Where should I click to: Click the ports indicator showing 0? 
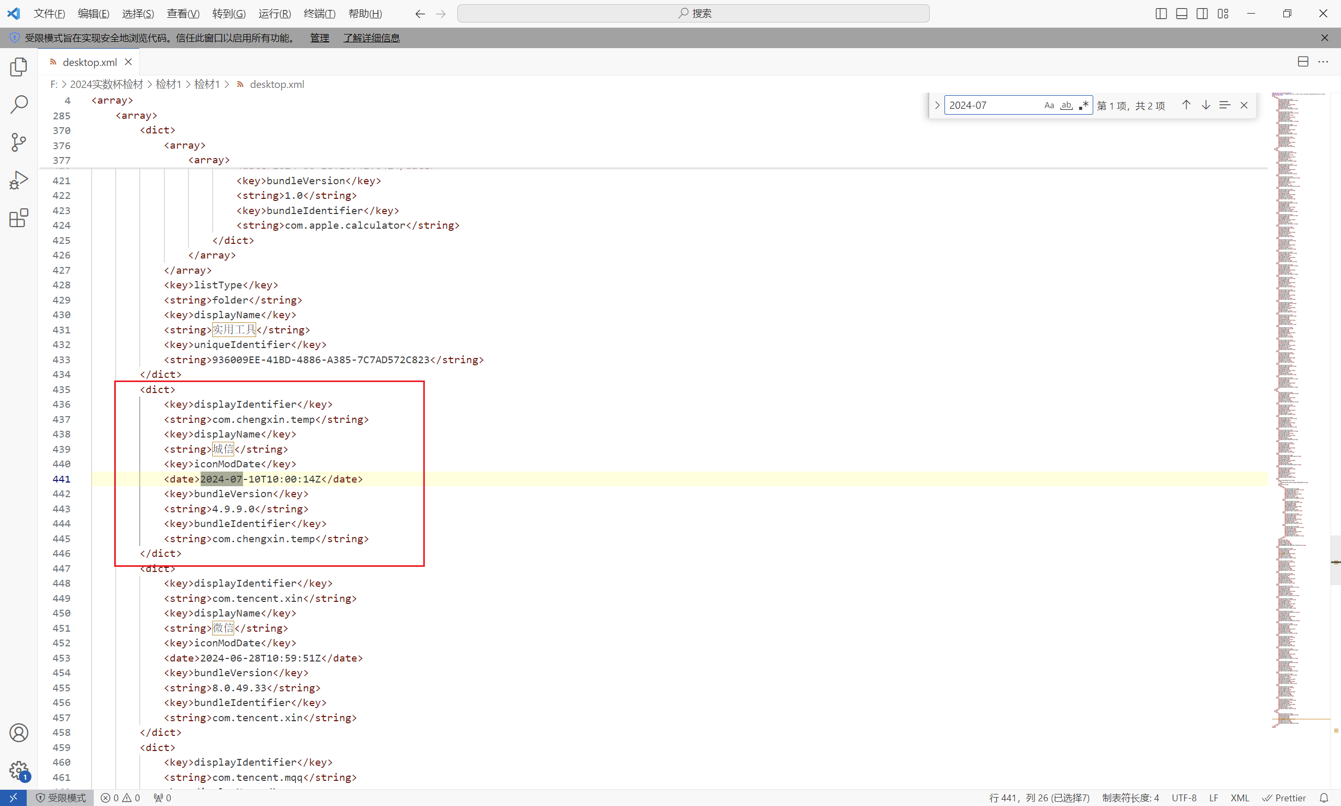click(x=162, y=797)
